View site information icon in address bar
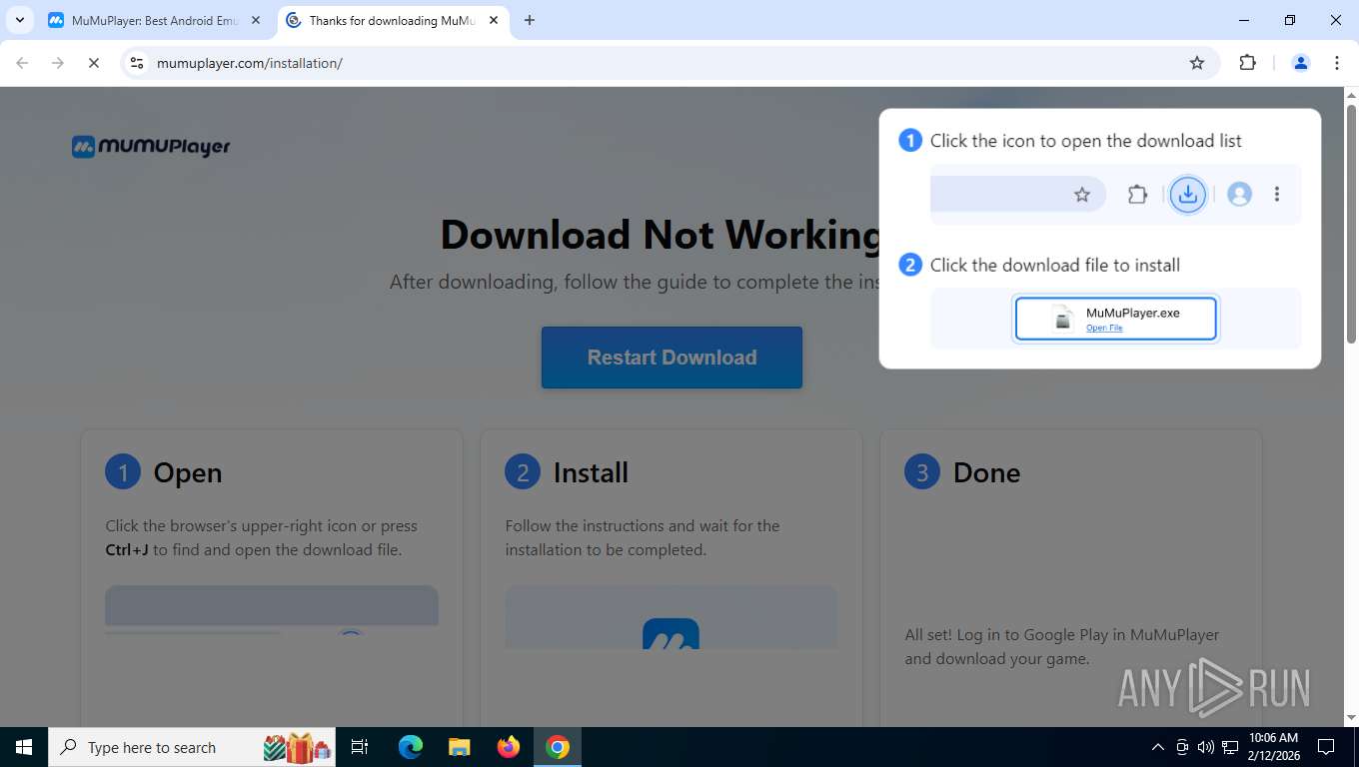Image resolution: width=1359 pixels, height=767 pixels. click(x=138, y=63)
